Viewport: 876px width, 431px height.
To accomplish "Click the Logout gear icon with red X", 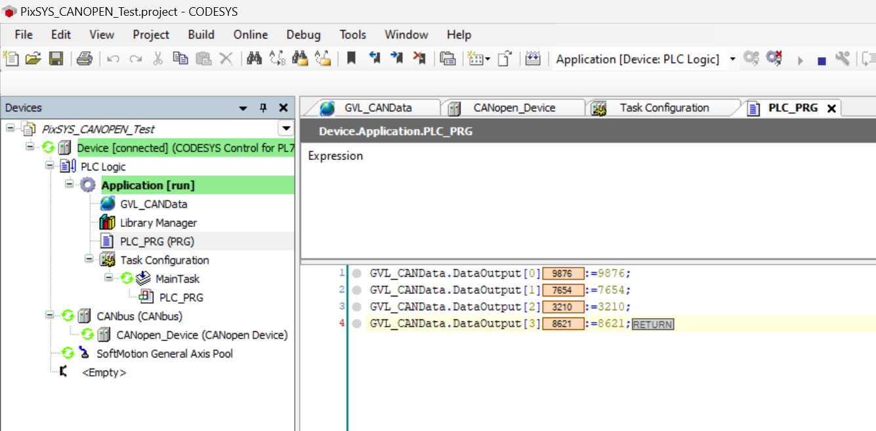I will click(774, 58).
